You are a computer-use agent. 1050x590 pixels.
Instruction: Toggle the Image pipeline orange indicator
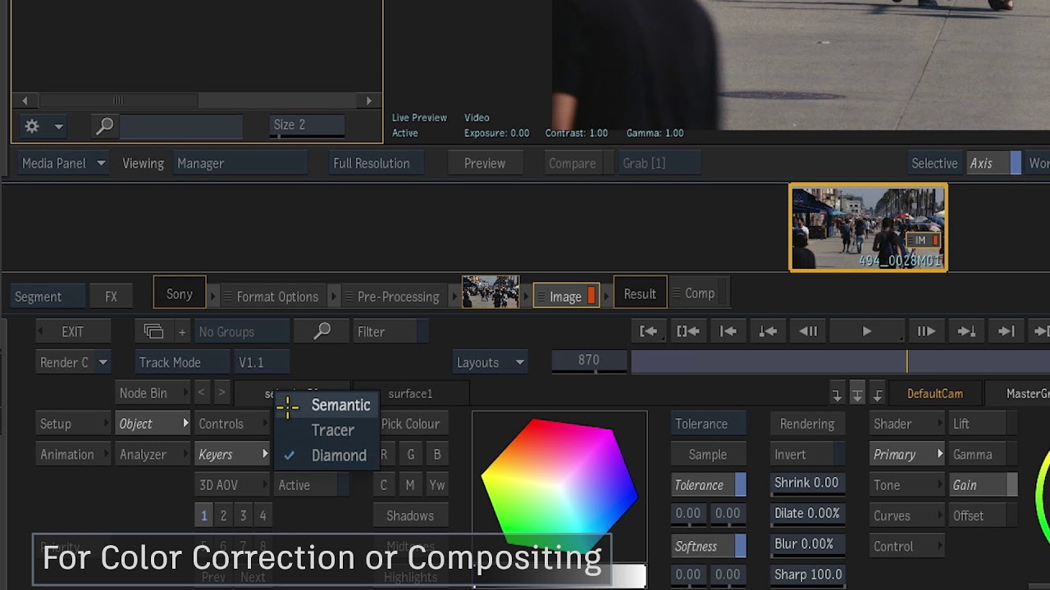[x=591, y=297]
